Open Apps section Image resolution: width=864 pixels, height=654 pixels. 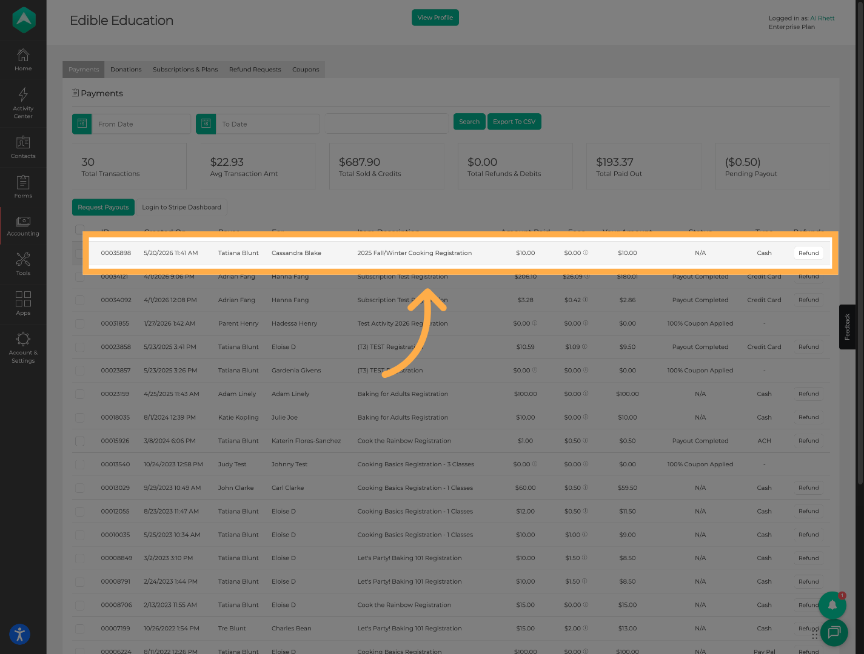tap(23, 303)
